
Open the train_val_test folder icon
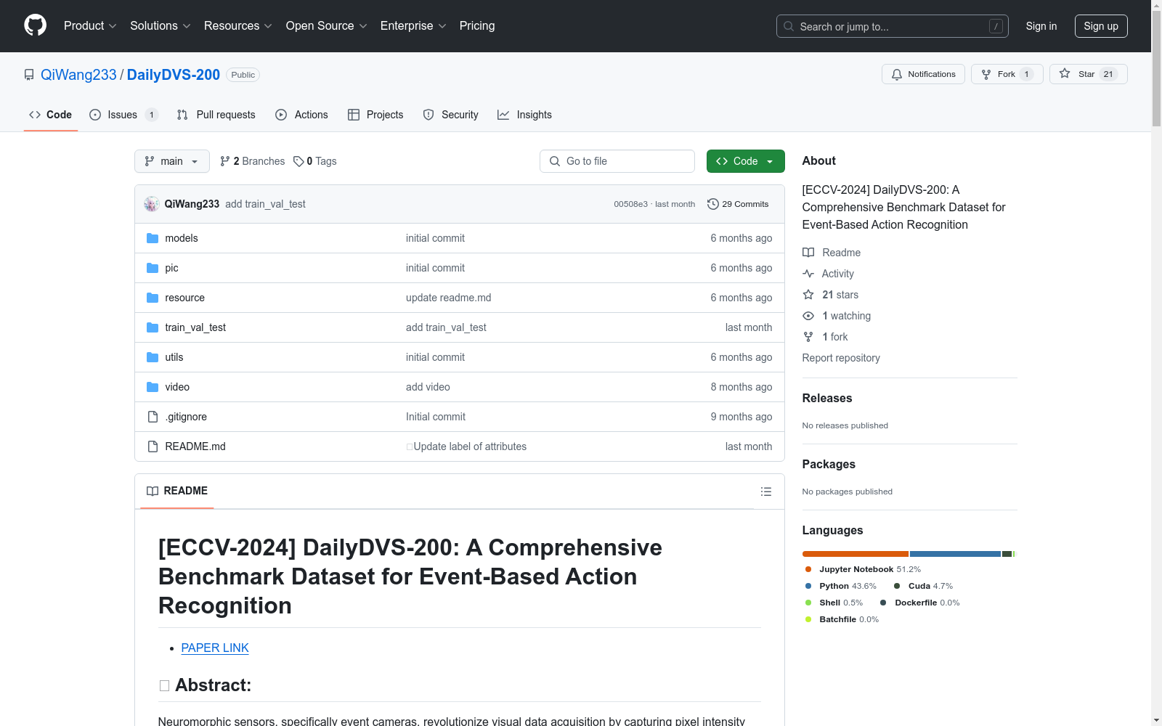[x=153, y=327]
